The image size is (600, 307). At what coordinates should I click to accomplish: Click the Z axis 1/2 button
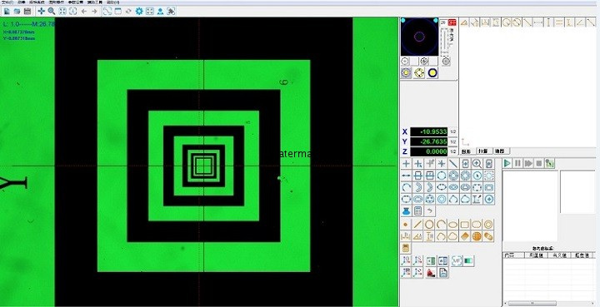click(x=453, y=151)
